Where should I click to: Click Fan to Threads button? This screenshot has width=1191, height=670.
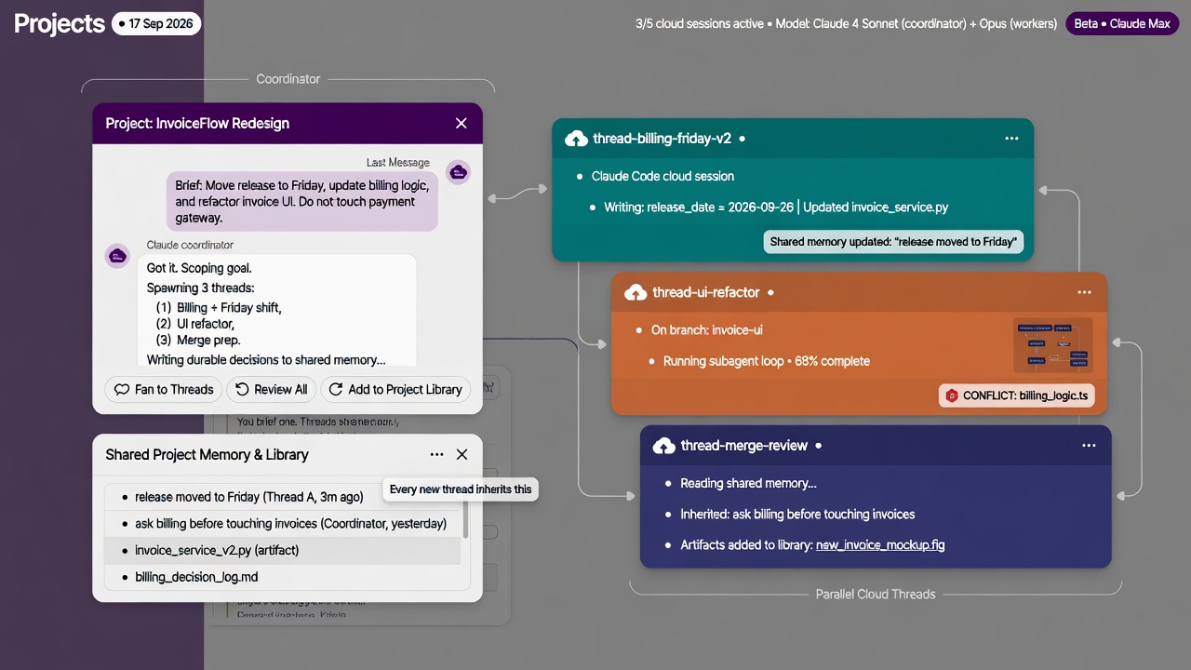(x=164, y=389)
